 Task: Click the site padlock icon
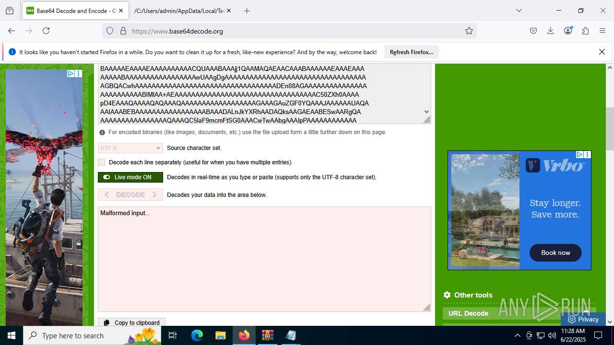point(123,31)
